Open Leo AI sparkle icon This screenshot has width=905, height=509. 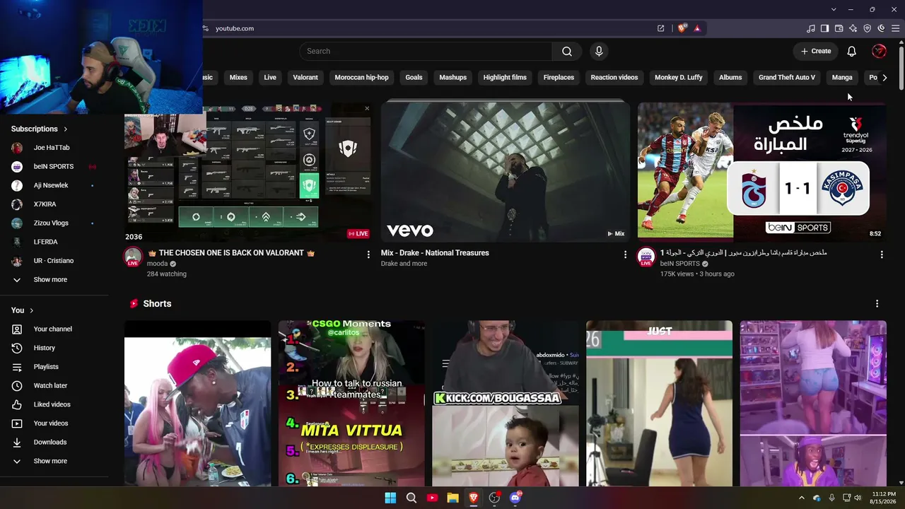[853, 28]
